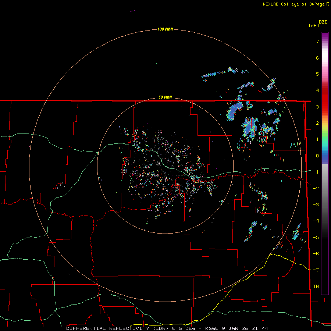Click the 7 value on color scale
Screen dimensions: 331x331
point(317,41)
